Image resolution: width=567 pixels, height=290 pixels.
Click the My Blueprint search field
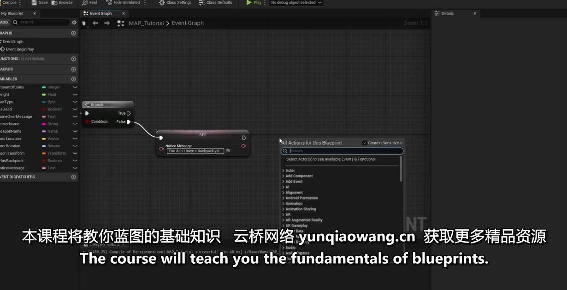tap(41, 22)
